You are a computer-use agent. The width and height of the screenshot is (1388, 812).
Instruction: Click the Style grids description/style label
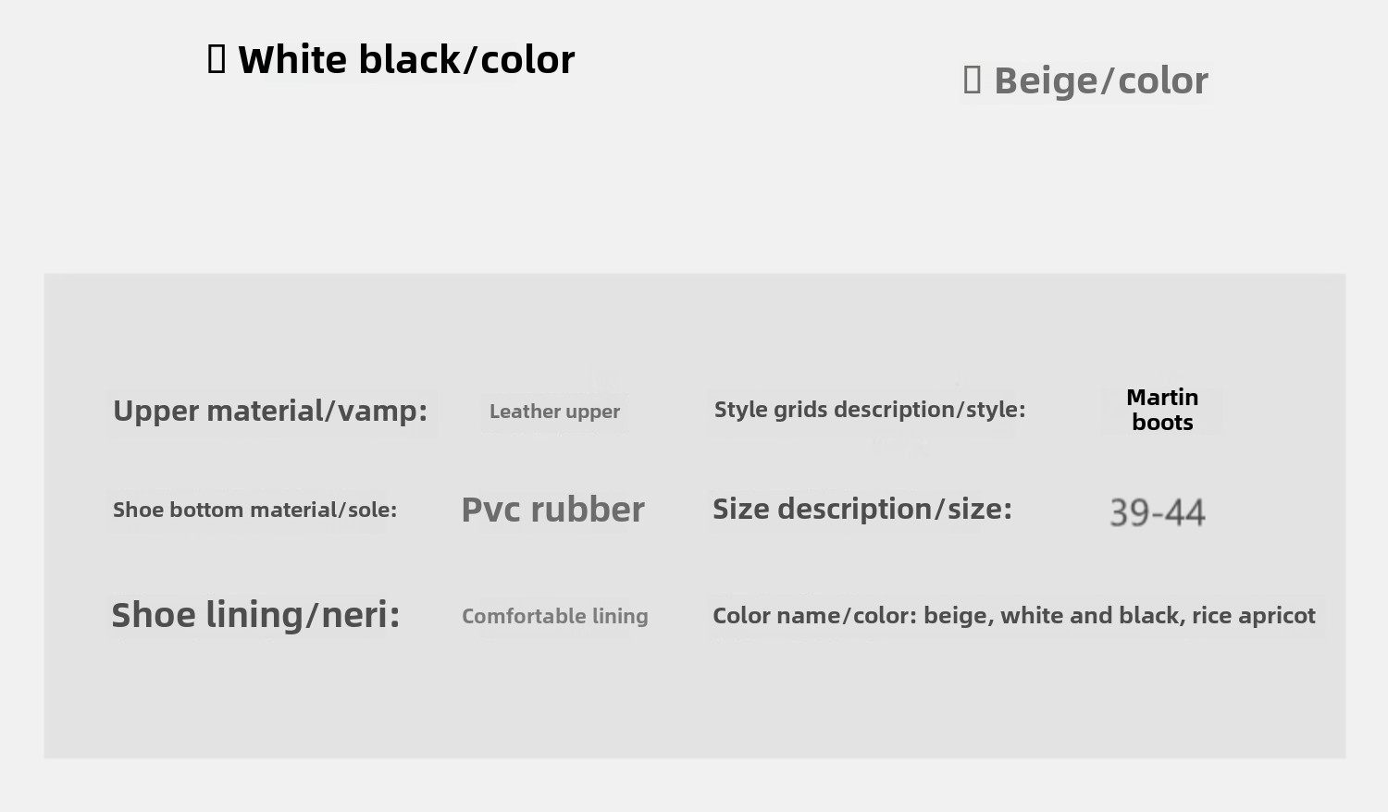(x=869, y=410)
